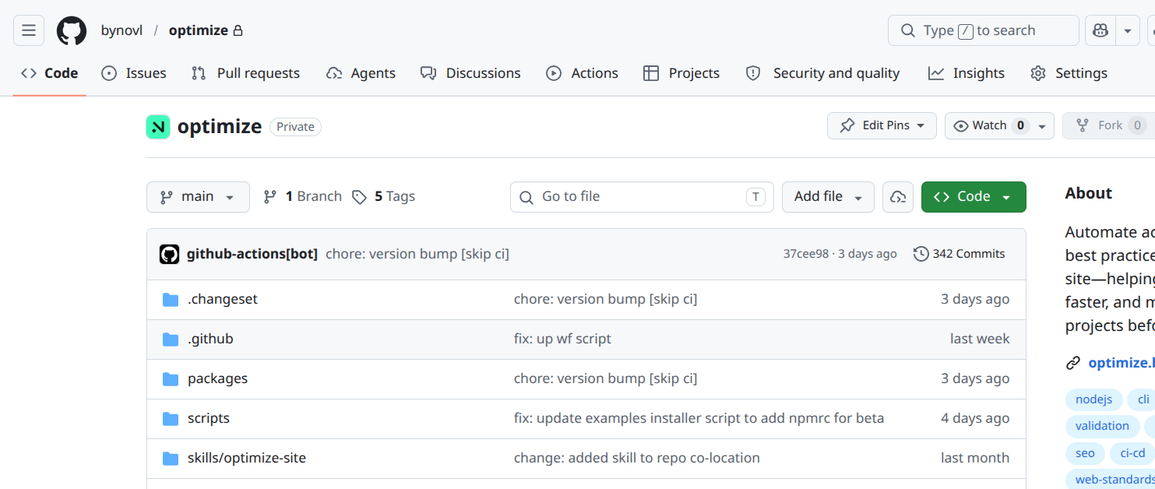Open the Insights tab
The width and height of the screenshot is (1155, 489).
tap(967, 73)
